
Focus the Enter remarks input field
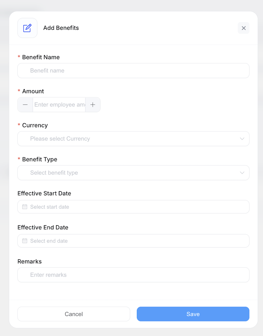click(x=133, y=275)
